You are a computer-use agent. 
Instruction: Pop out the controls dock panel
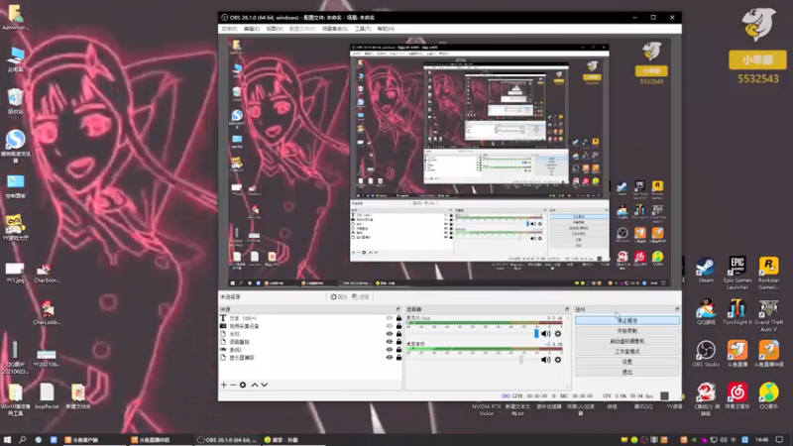tap(677, 309)
